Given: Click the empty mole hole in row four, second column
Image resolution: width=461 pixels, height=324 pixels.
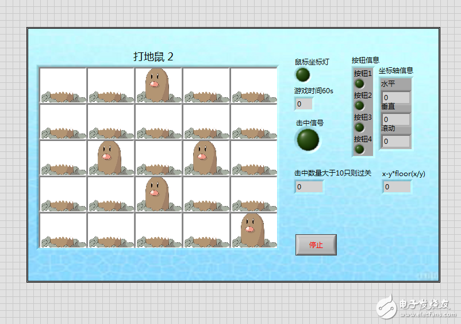Looking at the screenshot, I should click(111, 194).
